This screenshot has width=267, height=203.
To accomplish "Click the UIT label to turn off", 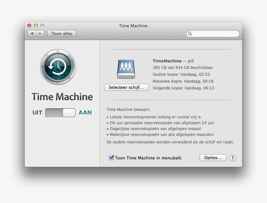I will 37,113.
